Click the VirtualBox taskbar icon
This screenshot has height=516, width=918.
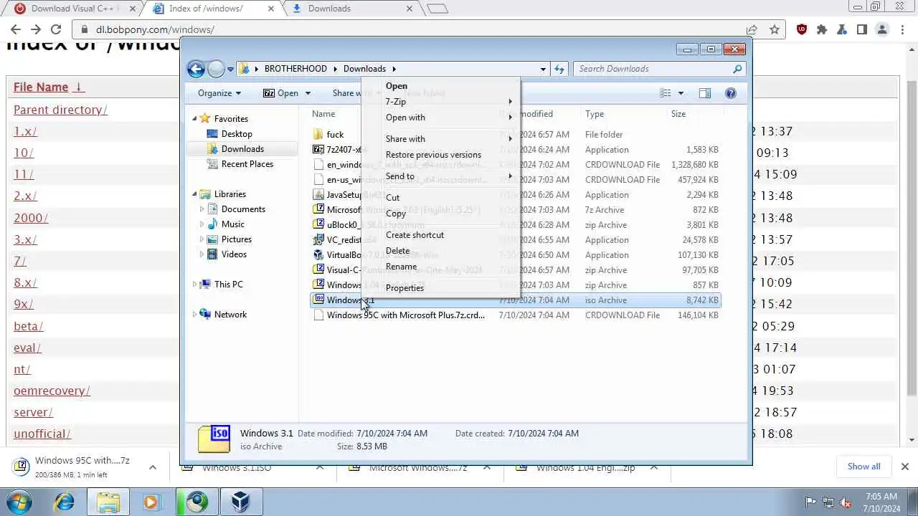(240, 502)
